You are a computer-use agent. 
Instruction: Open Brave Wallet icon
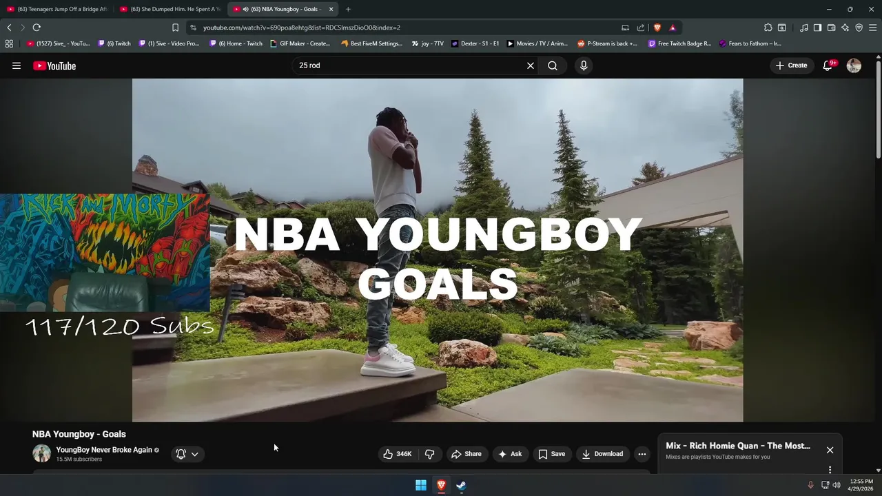tap(831, 28)
